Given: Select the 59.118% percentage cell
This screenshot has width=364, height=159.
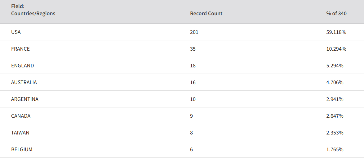Looking at the screenshot, I should tap(336, 32).
